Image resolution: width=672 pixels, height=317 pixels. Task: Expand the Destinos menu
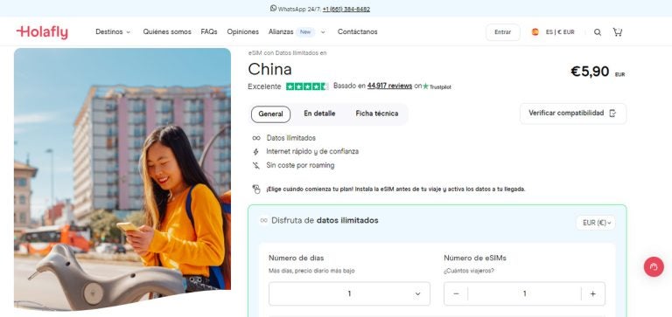pos(113,32)
